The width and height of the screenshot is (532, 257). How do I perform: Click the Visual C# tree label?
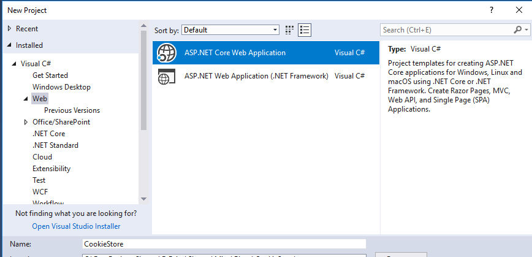tap(36, 64)
